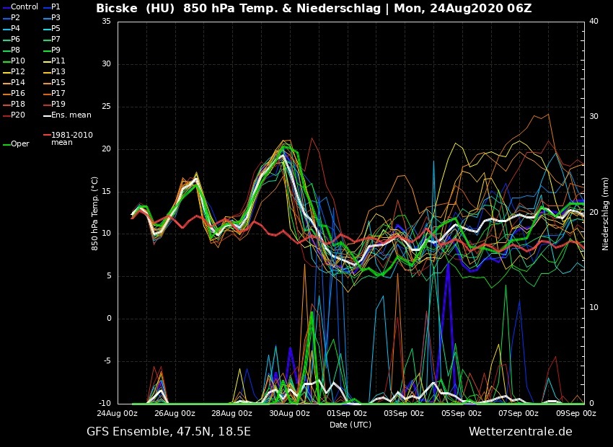This screenshot has width=613, height=447.
Task: Click the 24Aug 00z date tick
Action: pyautogui.click(x=118, y=414)
